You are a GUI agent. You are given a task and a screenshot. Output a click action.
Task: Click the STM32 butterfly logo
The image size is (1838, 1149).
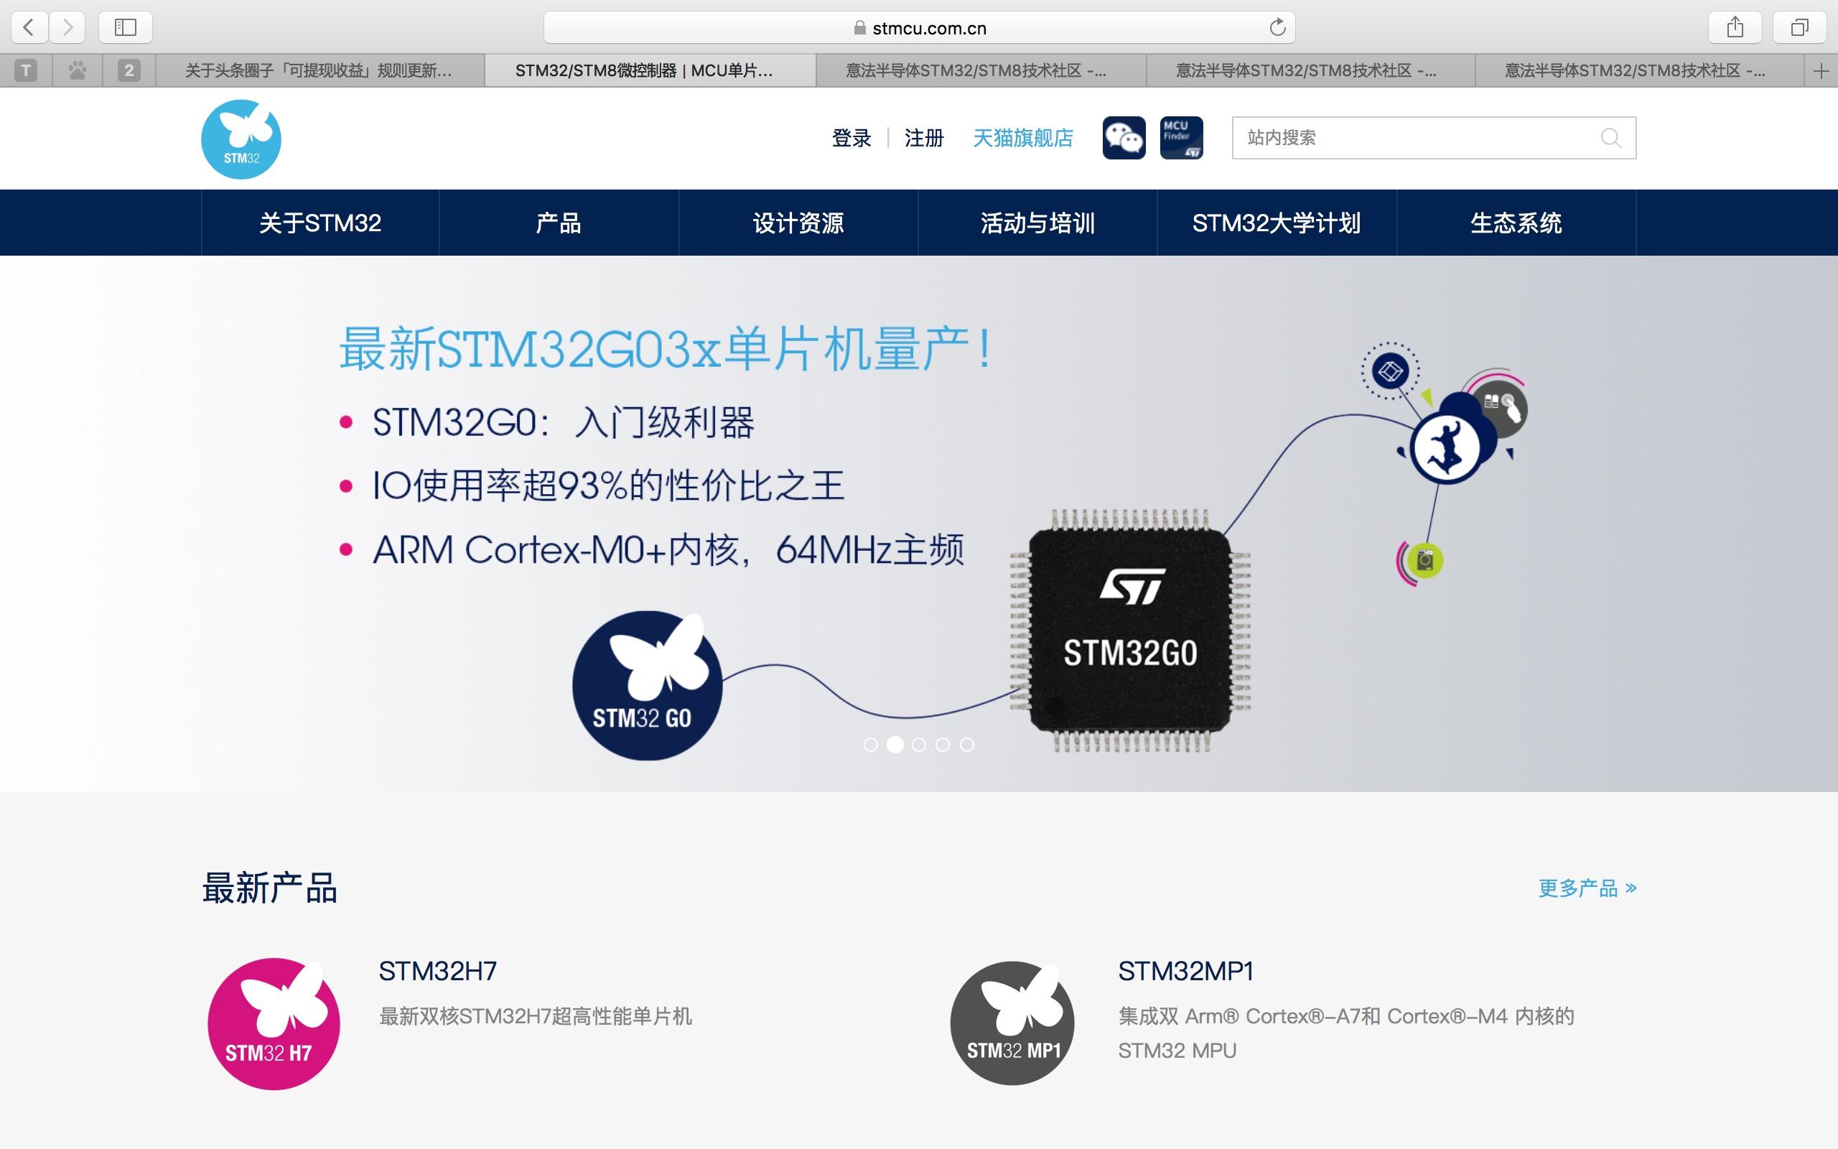coord(241,139)
